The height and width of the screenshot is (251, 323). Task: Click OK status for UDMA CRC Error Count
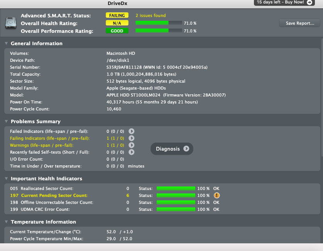tap(216, 209)
